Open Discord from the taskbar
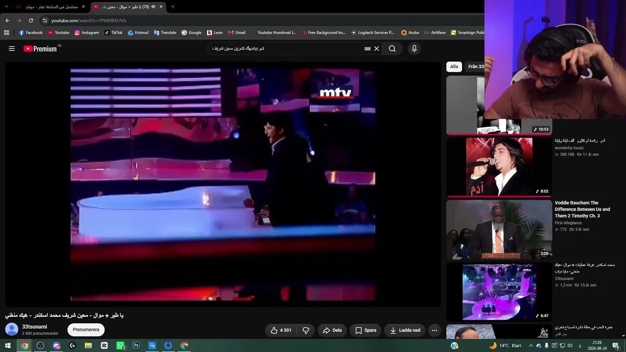The image size is (626, 352). [x=57, y=346]
